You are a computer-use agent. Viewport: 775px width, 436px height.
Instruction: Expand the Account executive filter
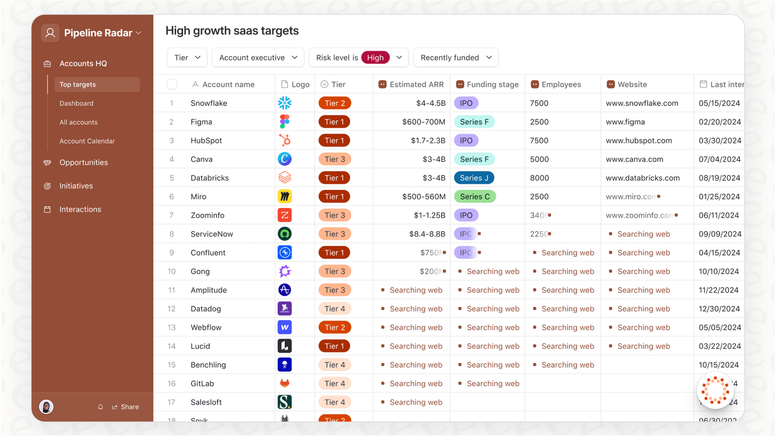click(258, 57)
